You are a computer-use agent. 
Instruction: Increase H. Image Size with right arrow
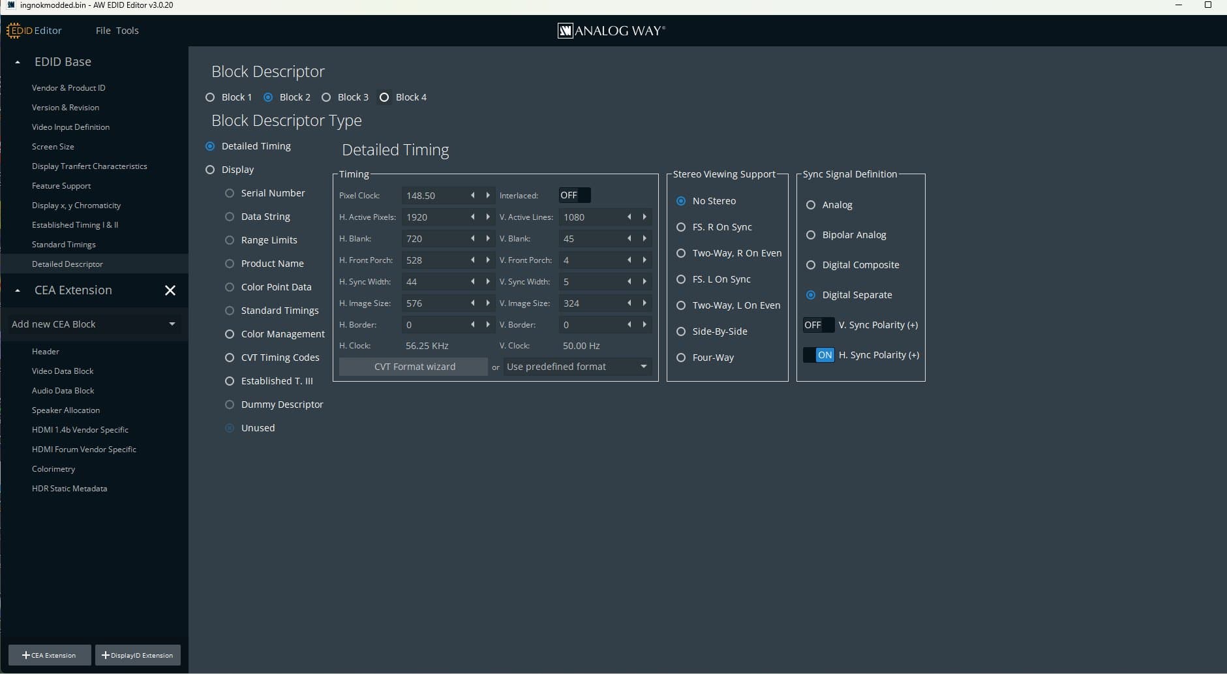(x=487, y=303)
